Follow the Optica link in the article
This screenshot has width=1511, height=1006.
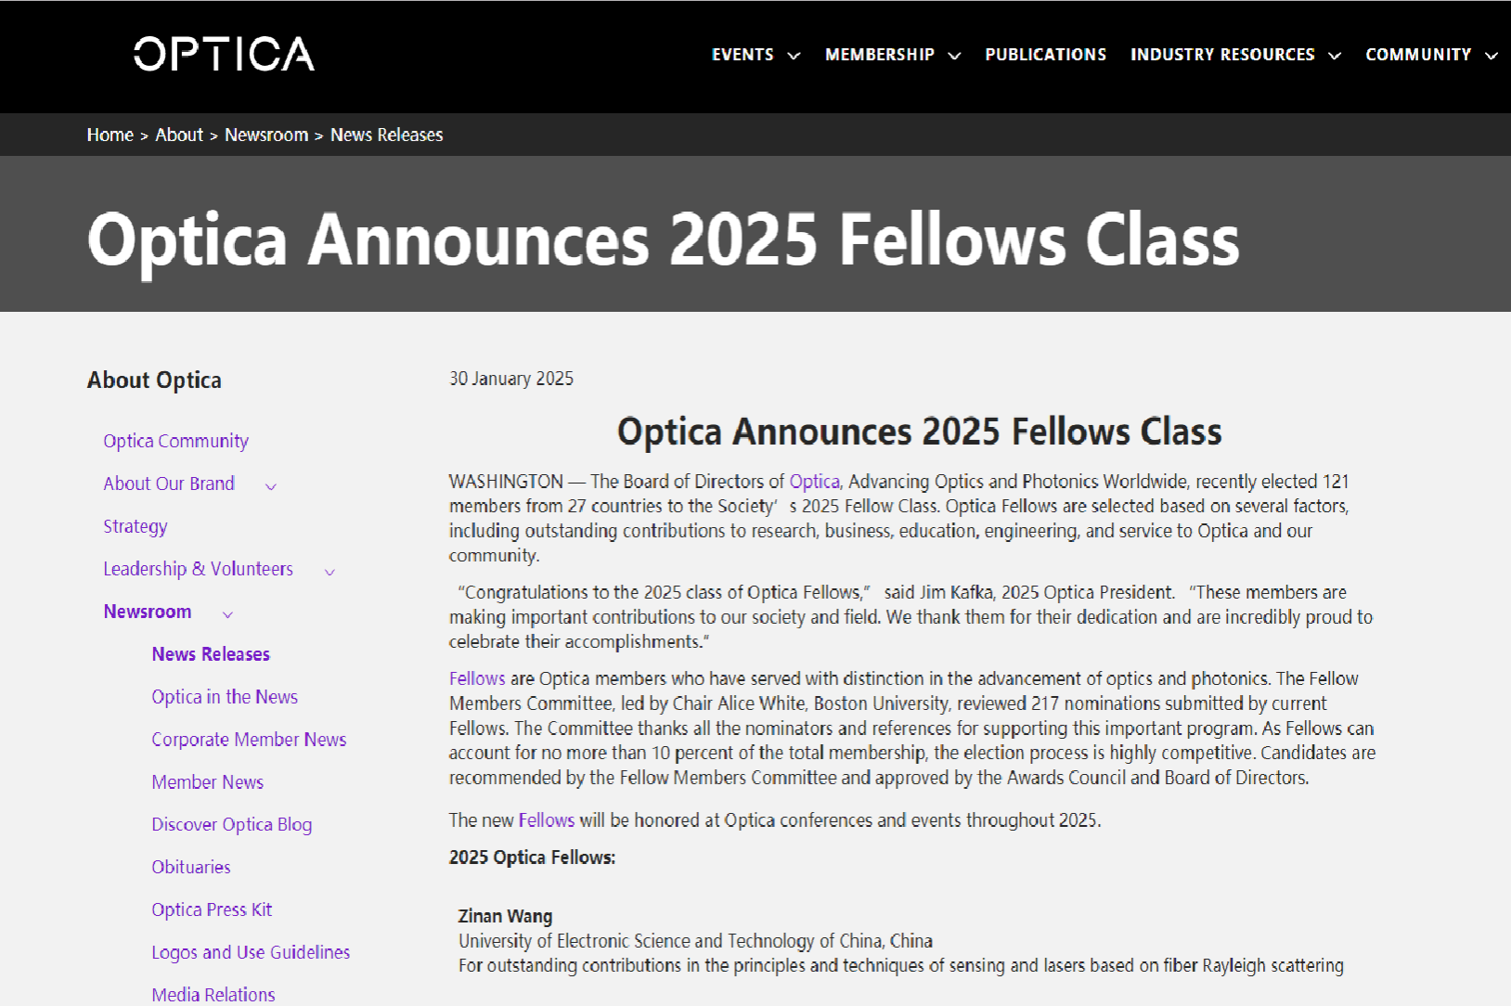click(x=814, y=482)
